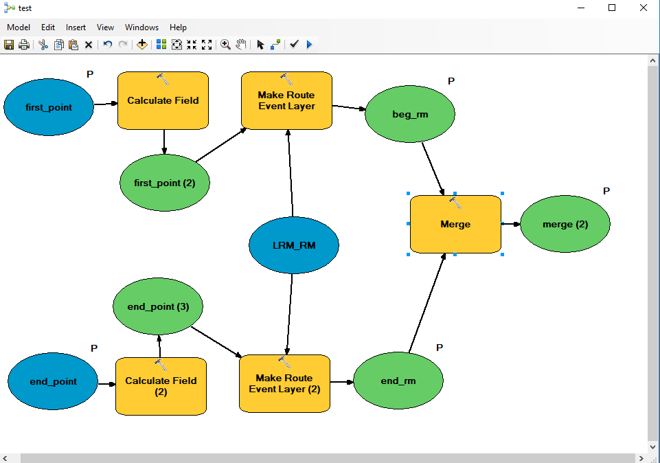Select the LRM_RM input variable
The height and width of the screenshot is (463, 660).
tap(294, 245)
